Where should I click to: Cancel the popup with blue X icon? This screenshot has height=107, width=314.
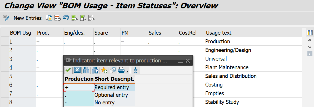pos(77,70)
